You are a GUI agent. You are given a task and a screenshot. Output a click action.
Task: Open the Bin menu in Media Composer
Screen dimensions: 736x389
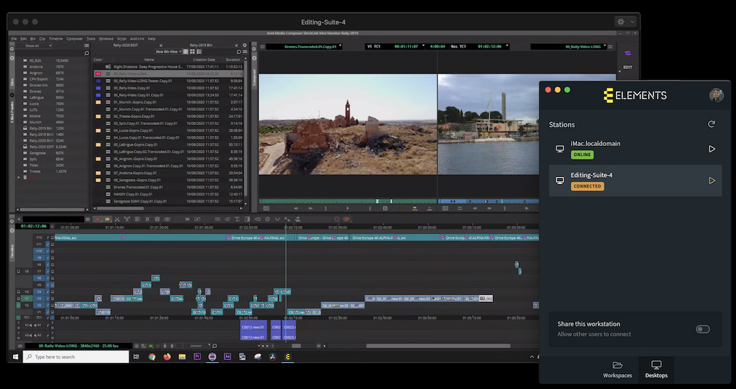point(33,39)
